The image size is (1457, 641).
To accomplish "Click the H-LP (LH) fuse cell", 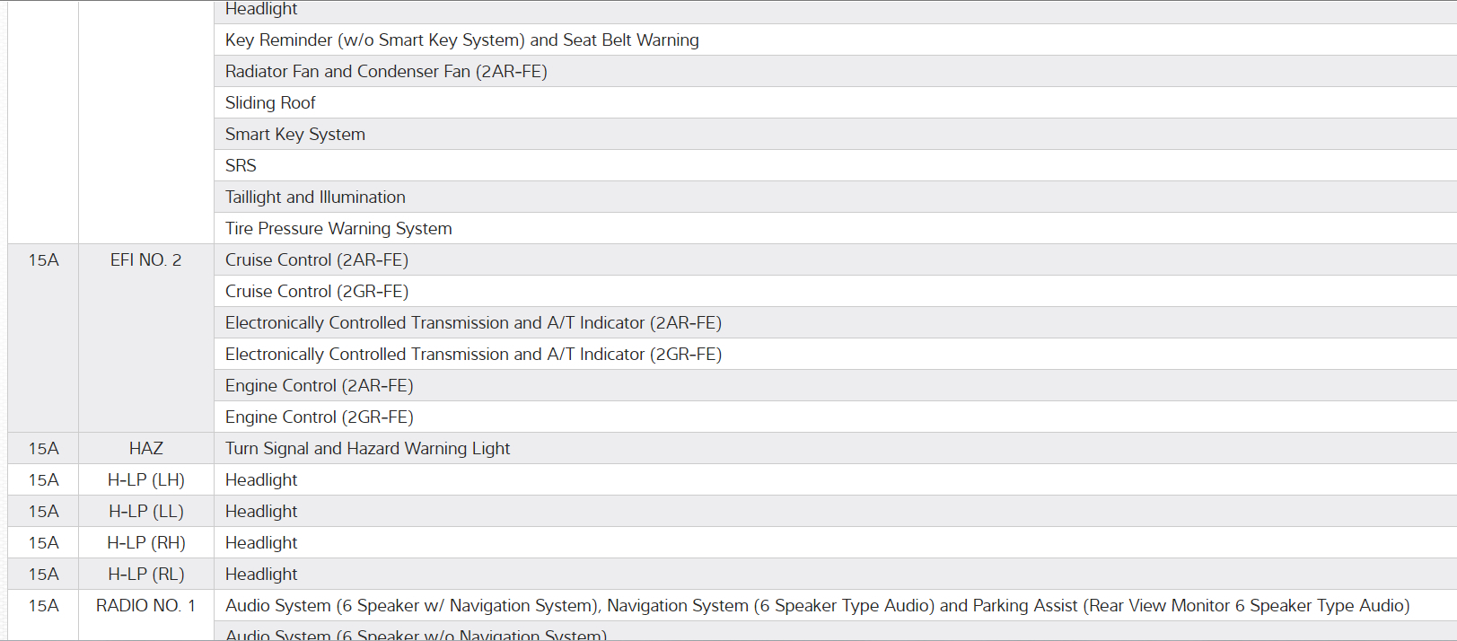I will coord(145,480).
